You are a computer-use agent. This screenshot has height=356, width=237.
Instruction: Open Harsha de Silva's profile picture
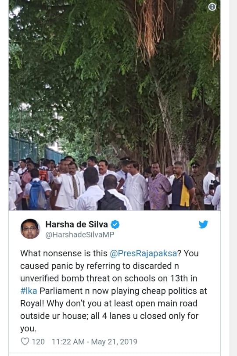point(30,229)
